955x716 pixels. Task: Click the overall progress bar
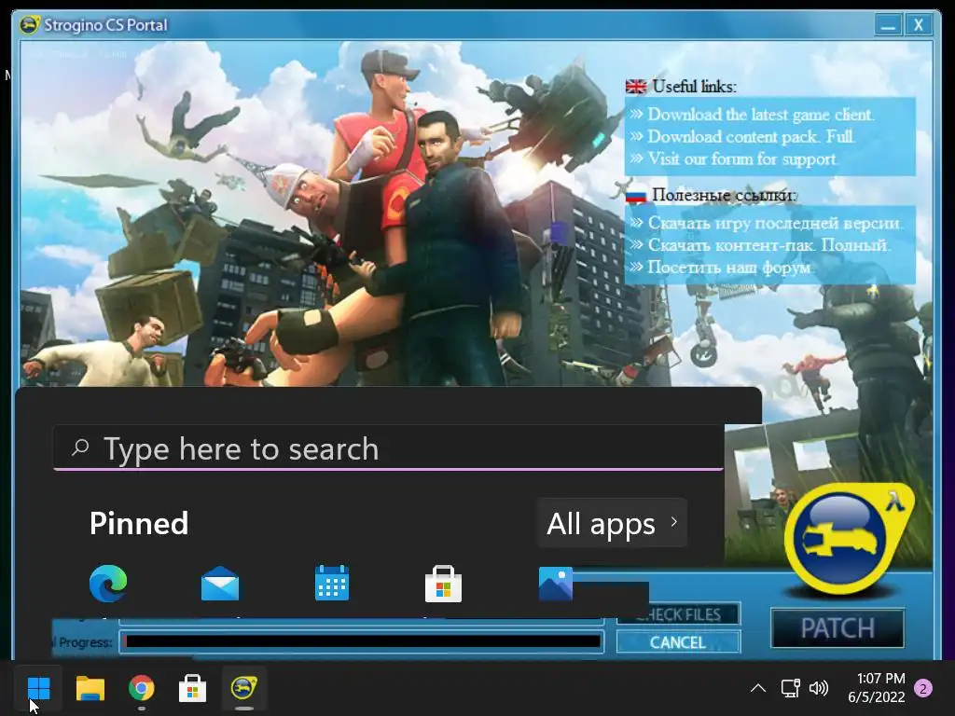362,641
